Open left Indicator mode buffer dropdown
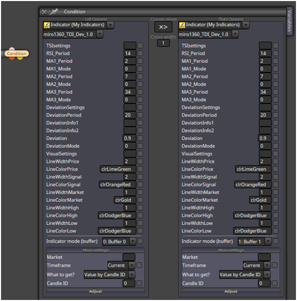 point(132,241)
